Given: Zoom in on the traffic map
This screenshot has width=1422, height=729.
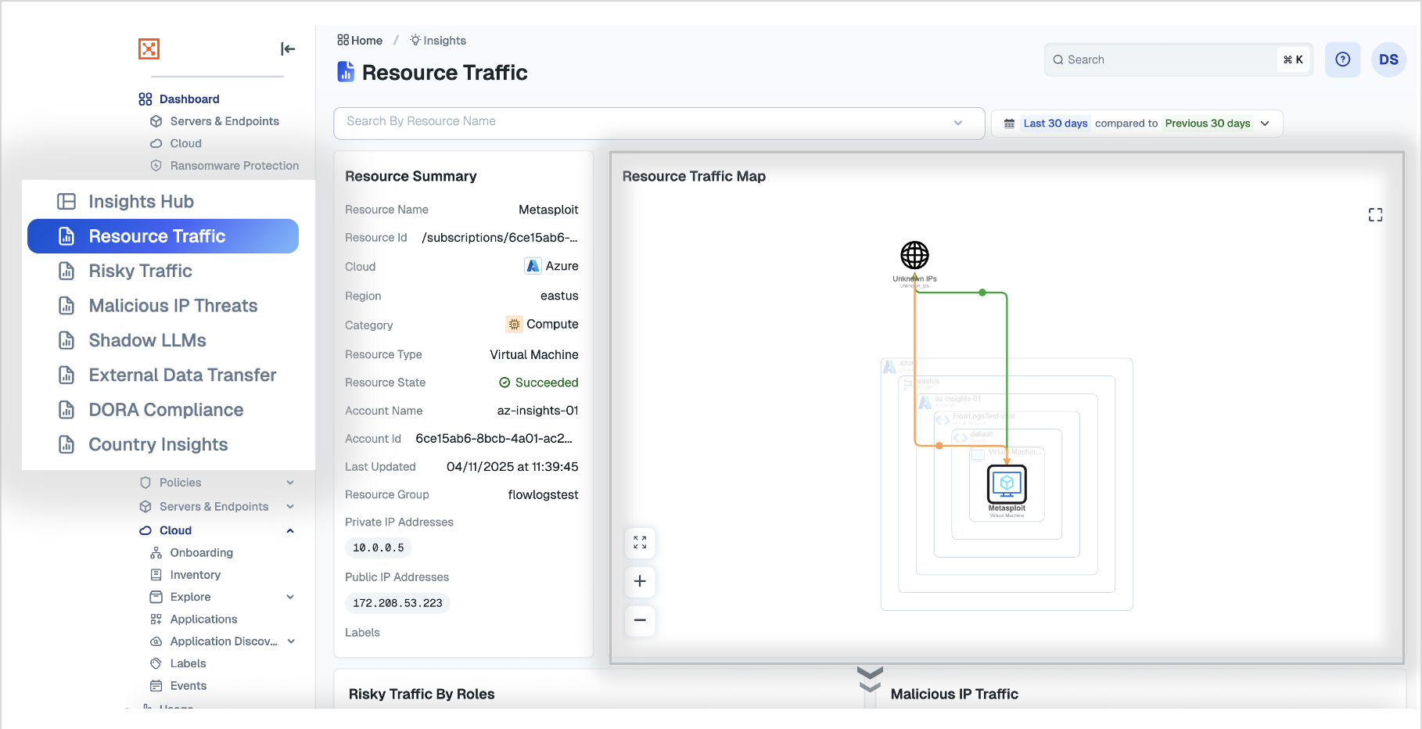Looking at the screenshot, I should coord(640,581).
